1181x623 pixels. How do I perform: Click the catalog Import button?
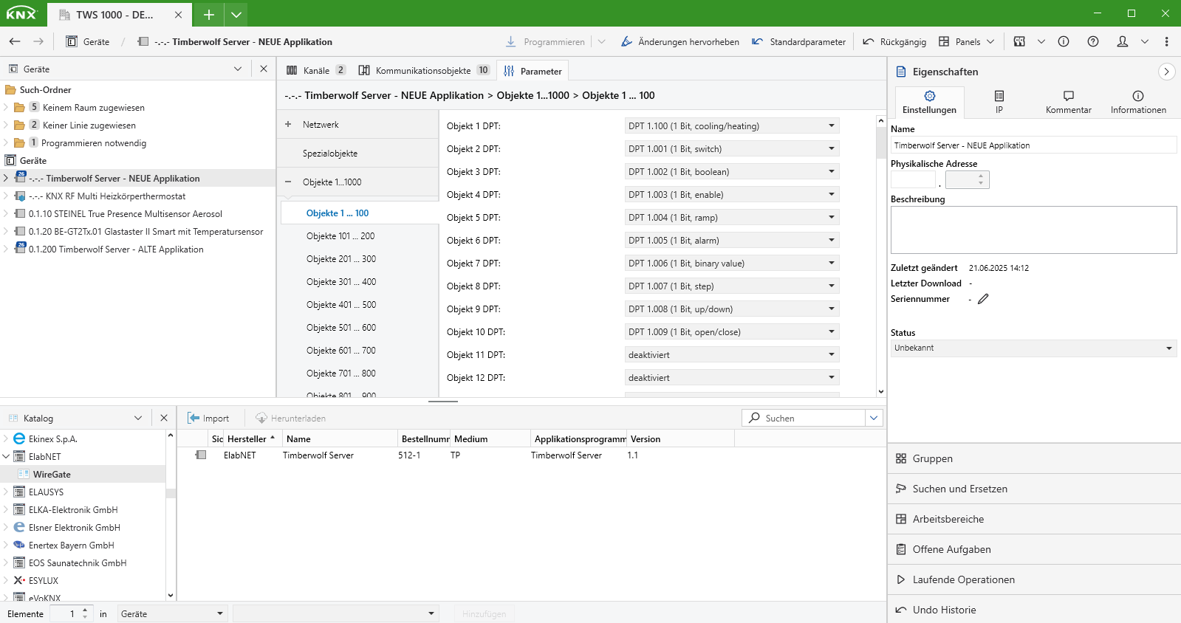tap(208, 419)
